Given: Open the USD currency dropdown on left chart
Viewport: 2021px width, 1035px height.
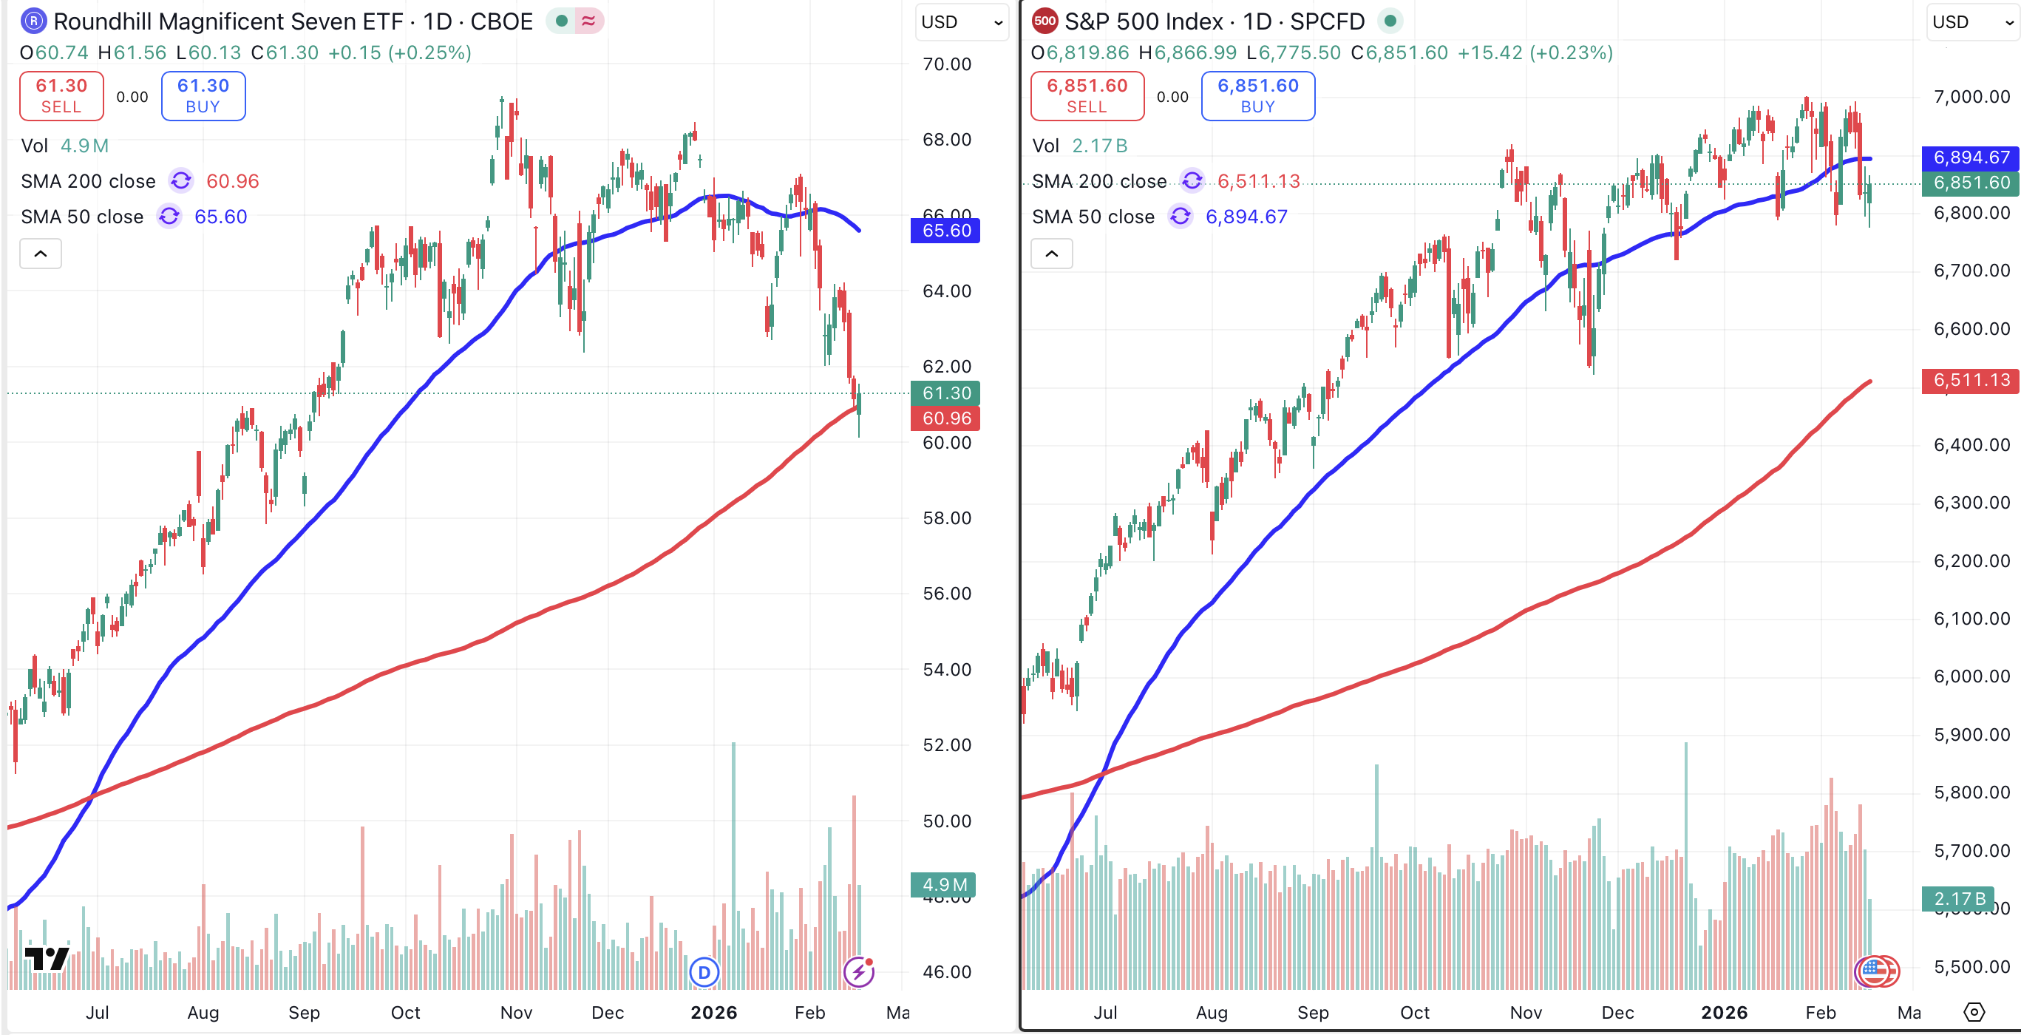Looking at the screenshot, I should [x=961, y=22].
